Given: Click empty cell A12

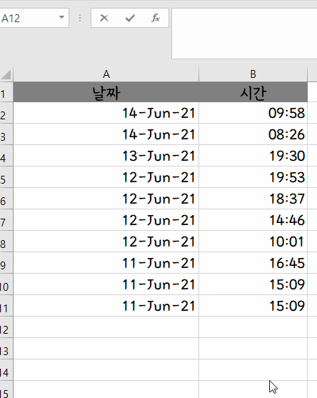Looking at the screenshot, I should (x=106, y=327).
